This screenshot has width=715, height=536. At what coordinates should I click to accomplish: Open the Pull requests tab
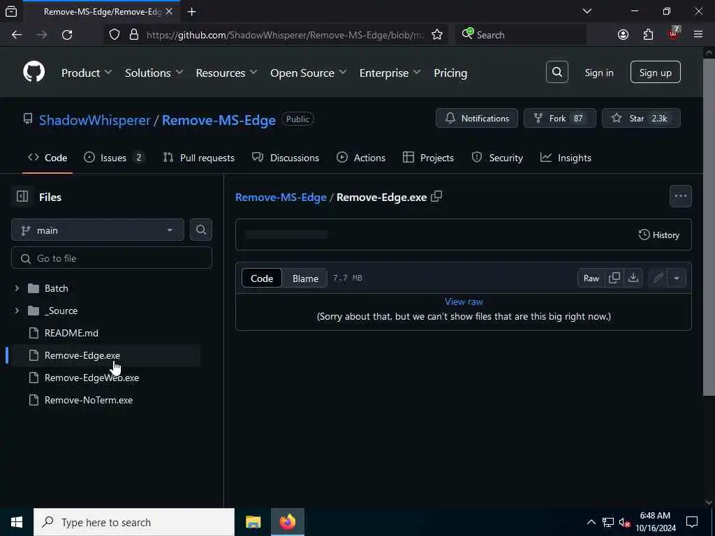click(199, 158)
